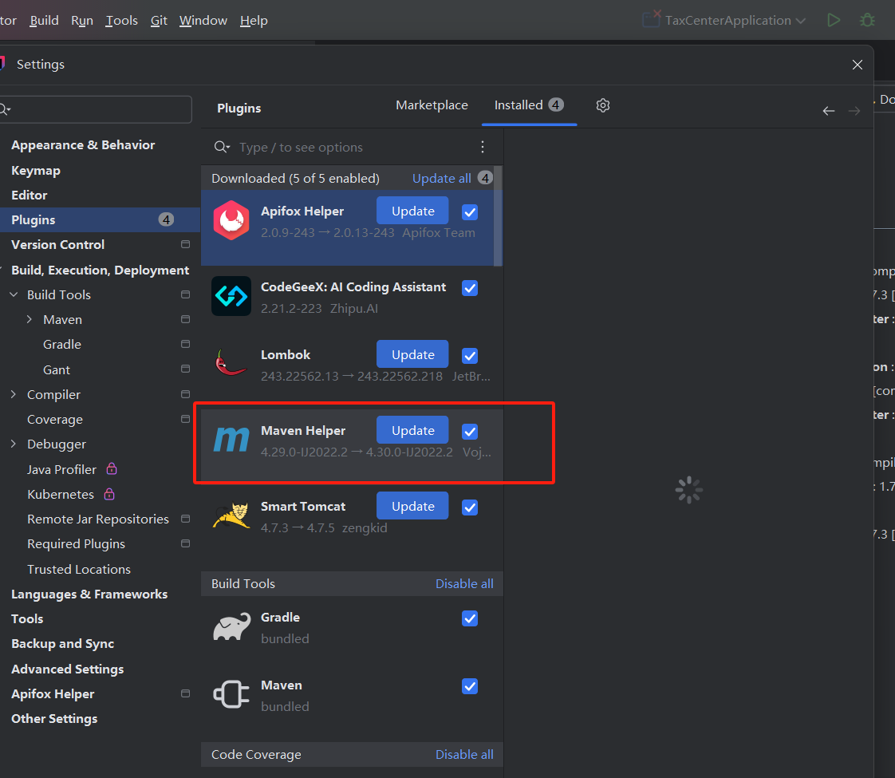The image size is (895, 778).
Task: Click the plugin list scrollbar
Action: pyautogui.click(x=499, y=215)
